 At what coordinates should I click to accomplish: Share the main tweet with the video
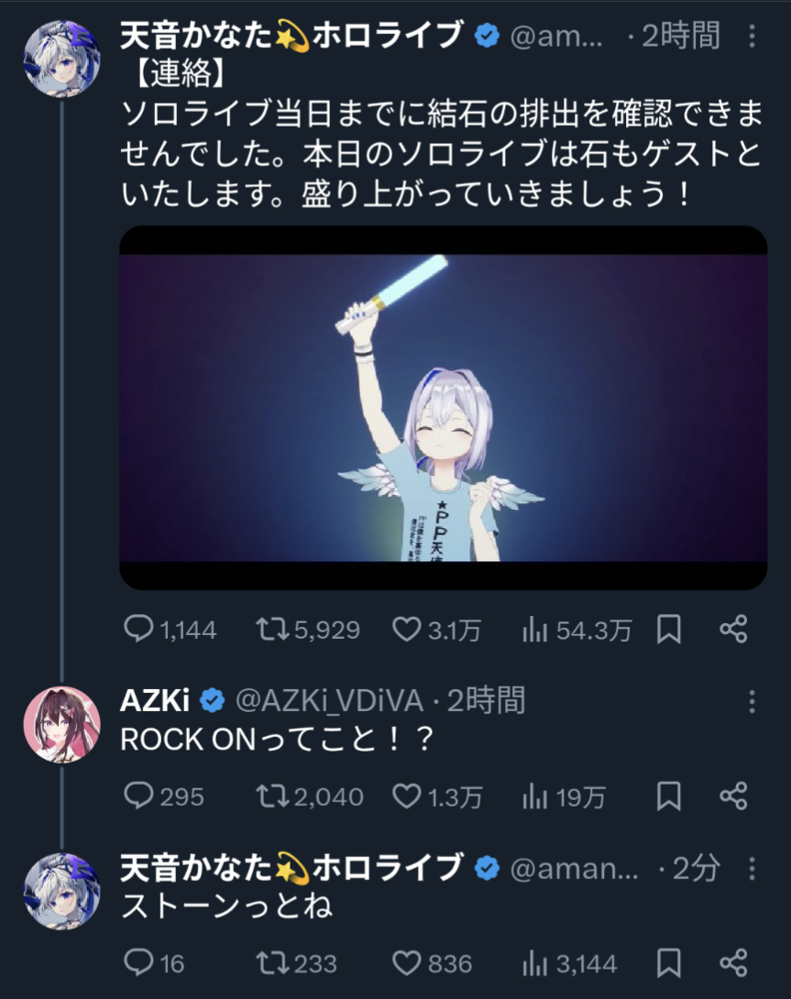point(733,630)
